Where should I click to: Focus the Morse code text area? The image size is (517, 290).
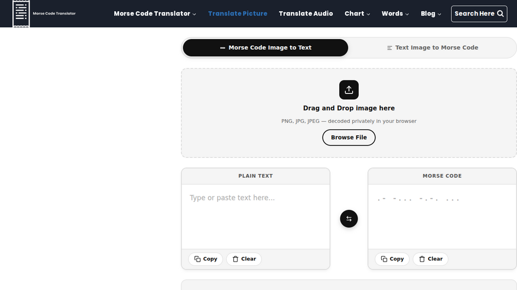(442, 216)
